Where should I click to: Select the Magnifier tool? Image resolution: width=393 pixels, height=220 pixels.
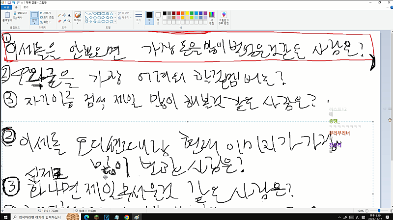point(69,21)
